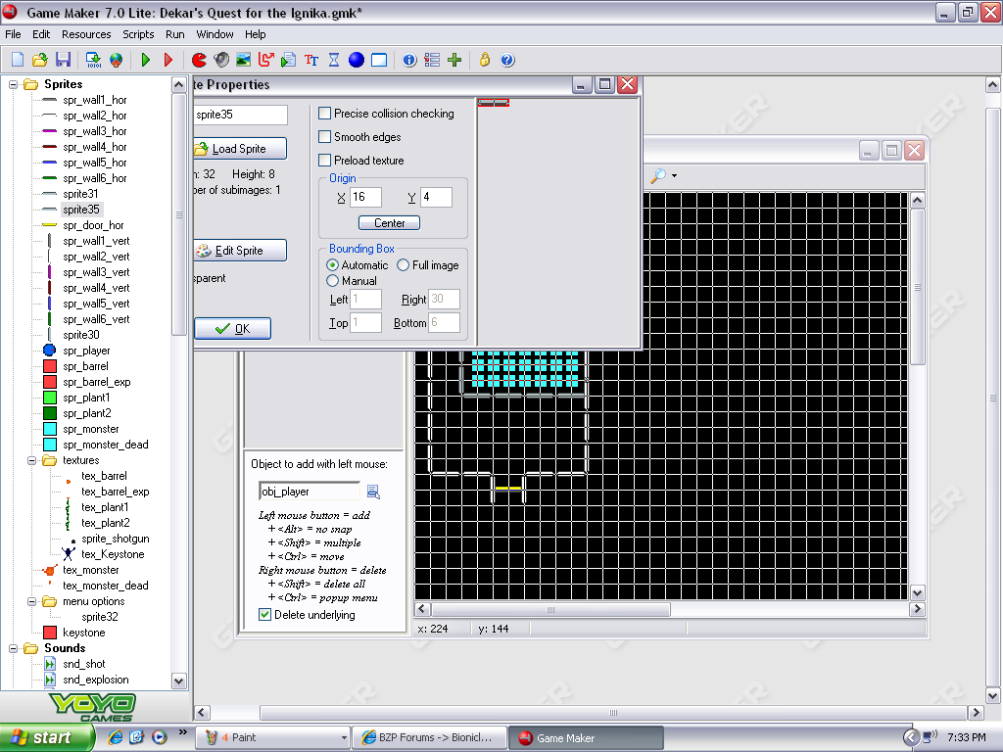This screenshot has height=752, width=1003.
Task: Toggle the Smooth edges checkbox
Action: coord(325,137)
